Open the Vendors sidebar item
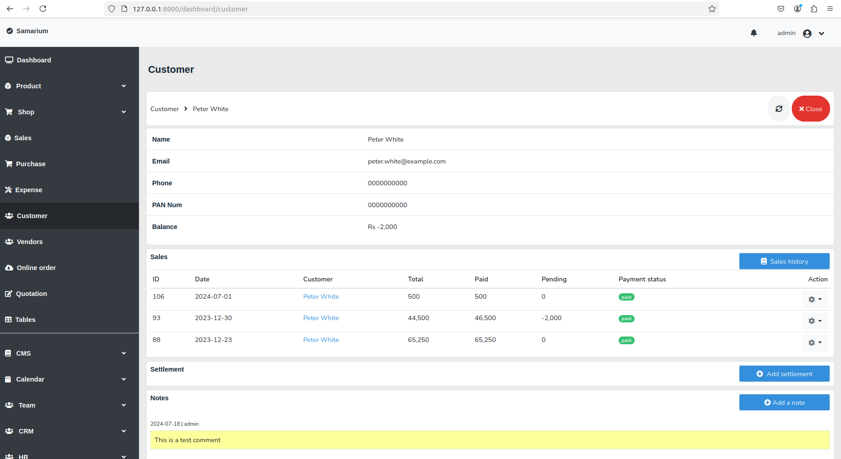The image size is (841, 459). (69, 242)
